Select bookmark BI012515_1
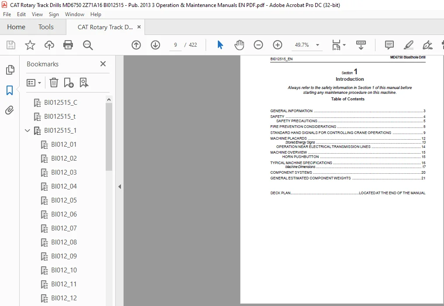 [60, 131]
